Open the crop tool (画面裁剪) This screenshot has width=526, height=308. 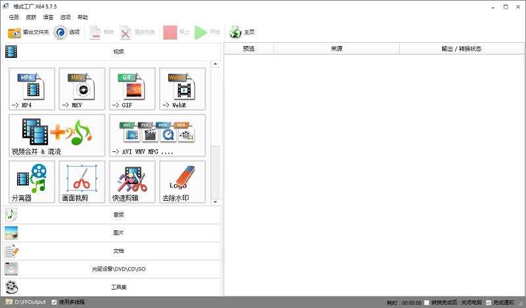point(82,182)
